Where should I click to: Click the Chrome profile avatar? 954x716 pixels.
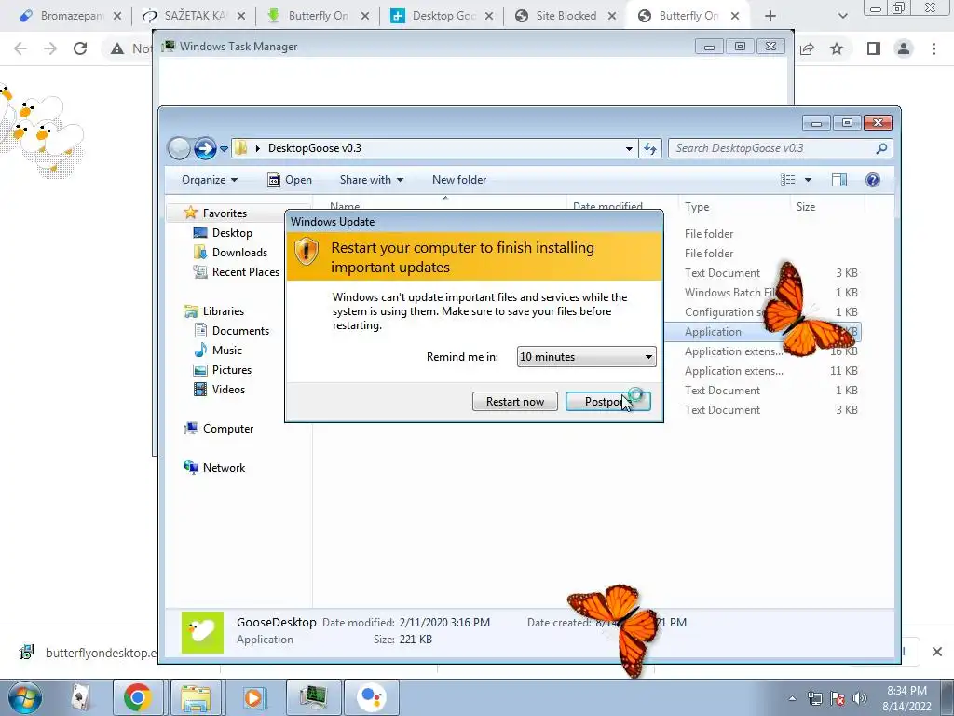[904, 48]
